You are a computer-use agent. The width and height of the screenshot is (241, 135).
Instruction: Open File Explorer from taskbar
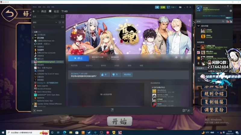click(x=71, y=132)
